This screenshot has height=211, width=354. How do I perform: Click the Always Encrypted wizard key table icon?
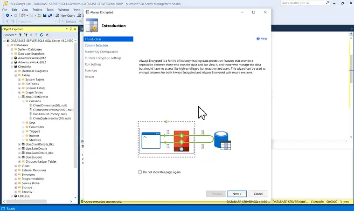(92, 26)
